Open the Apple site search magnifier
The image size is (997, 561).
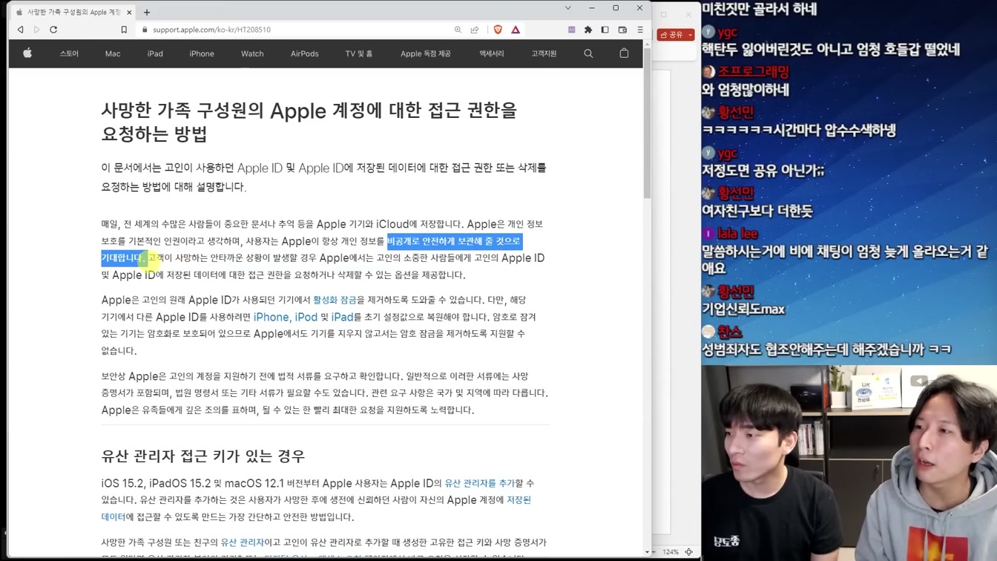[588, 53]
